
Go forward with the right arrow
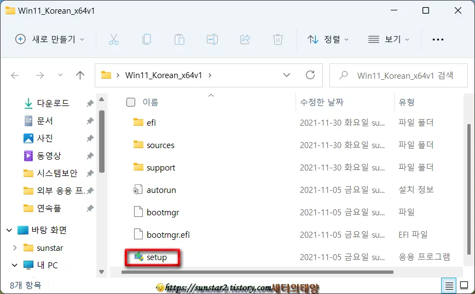(40, 75)
